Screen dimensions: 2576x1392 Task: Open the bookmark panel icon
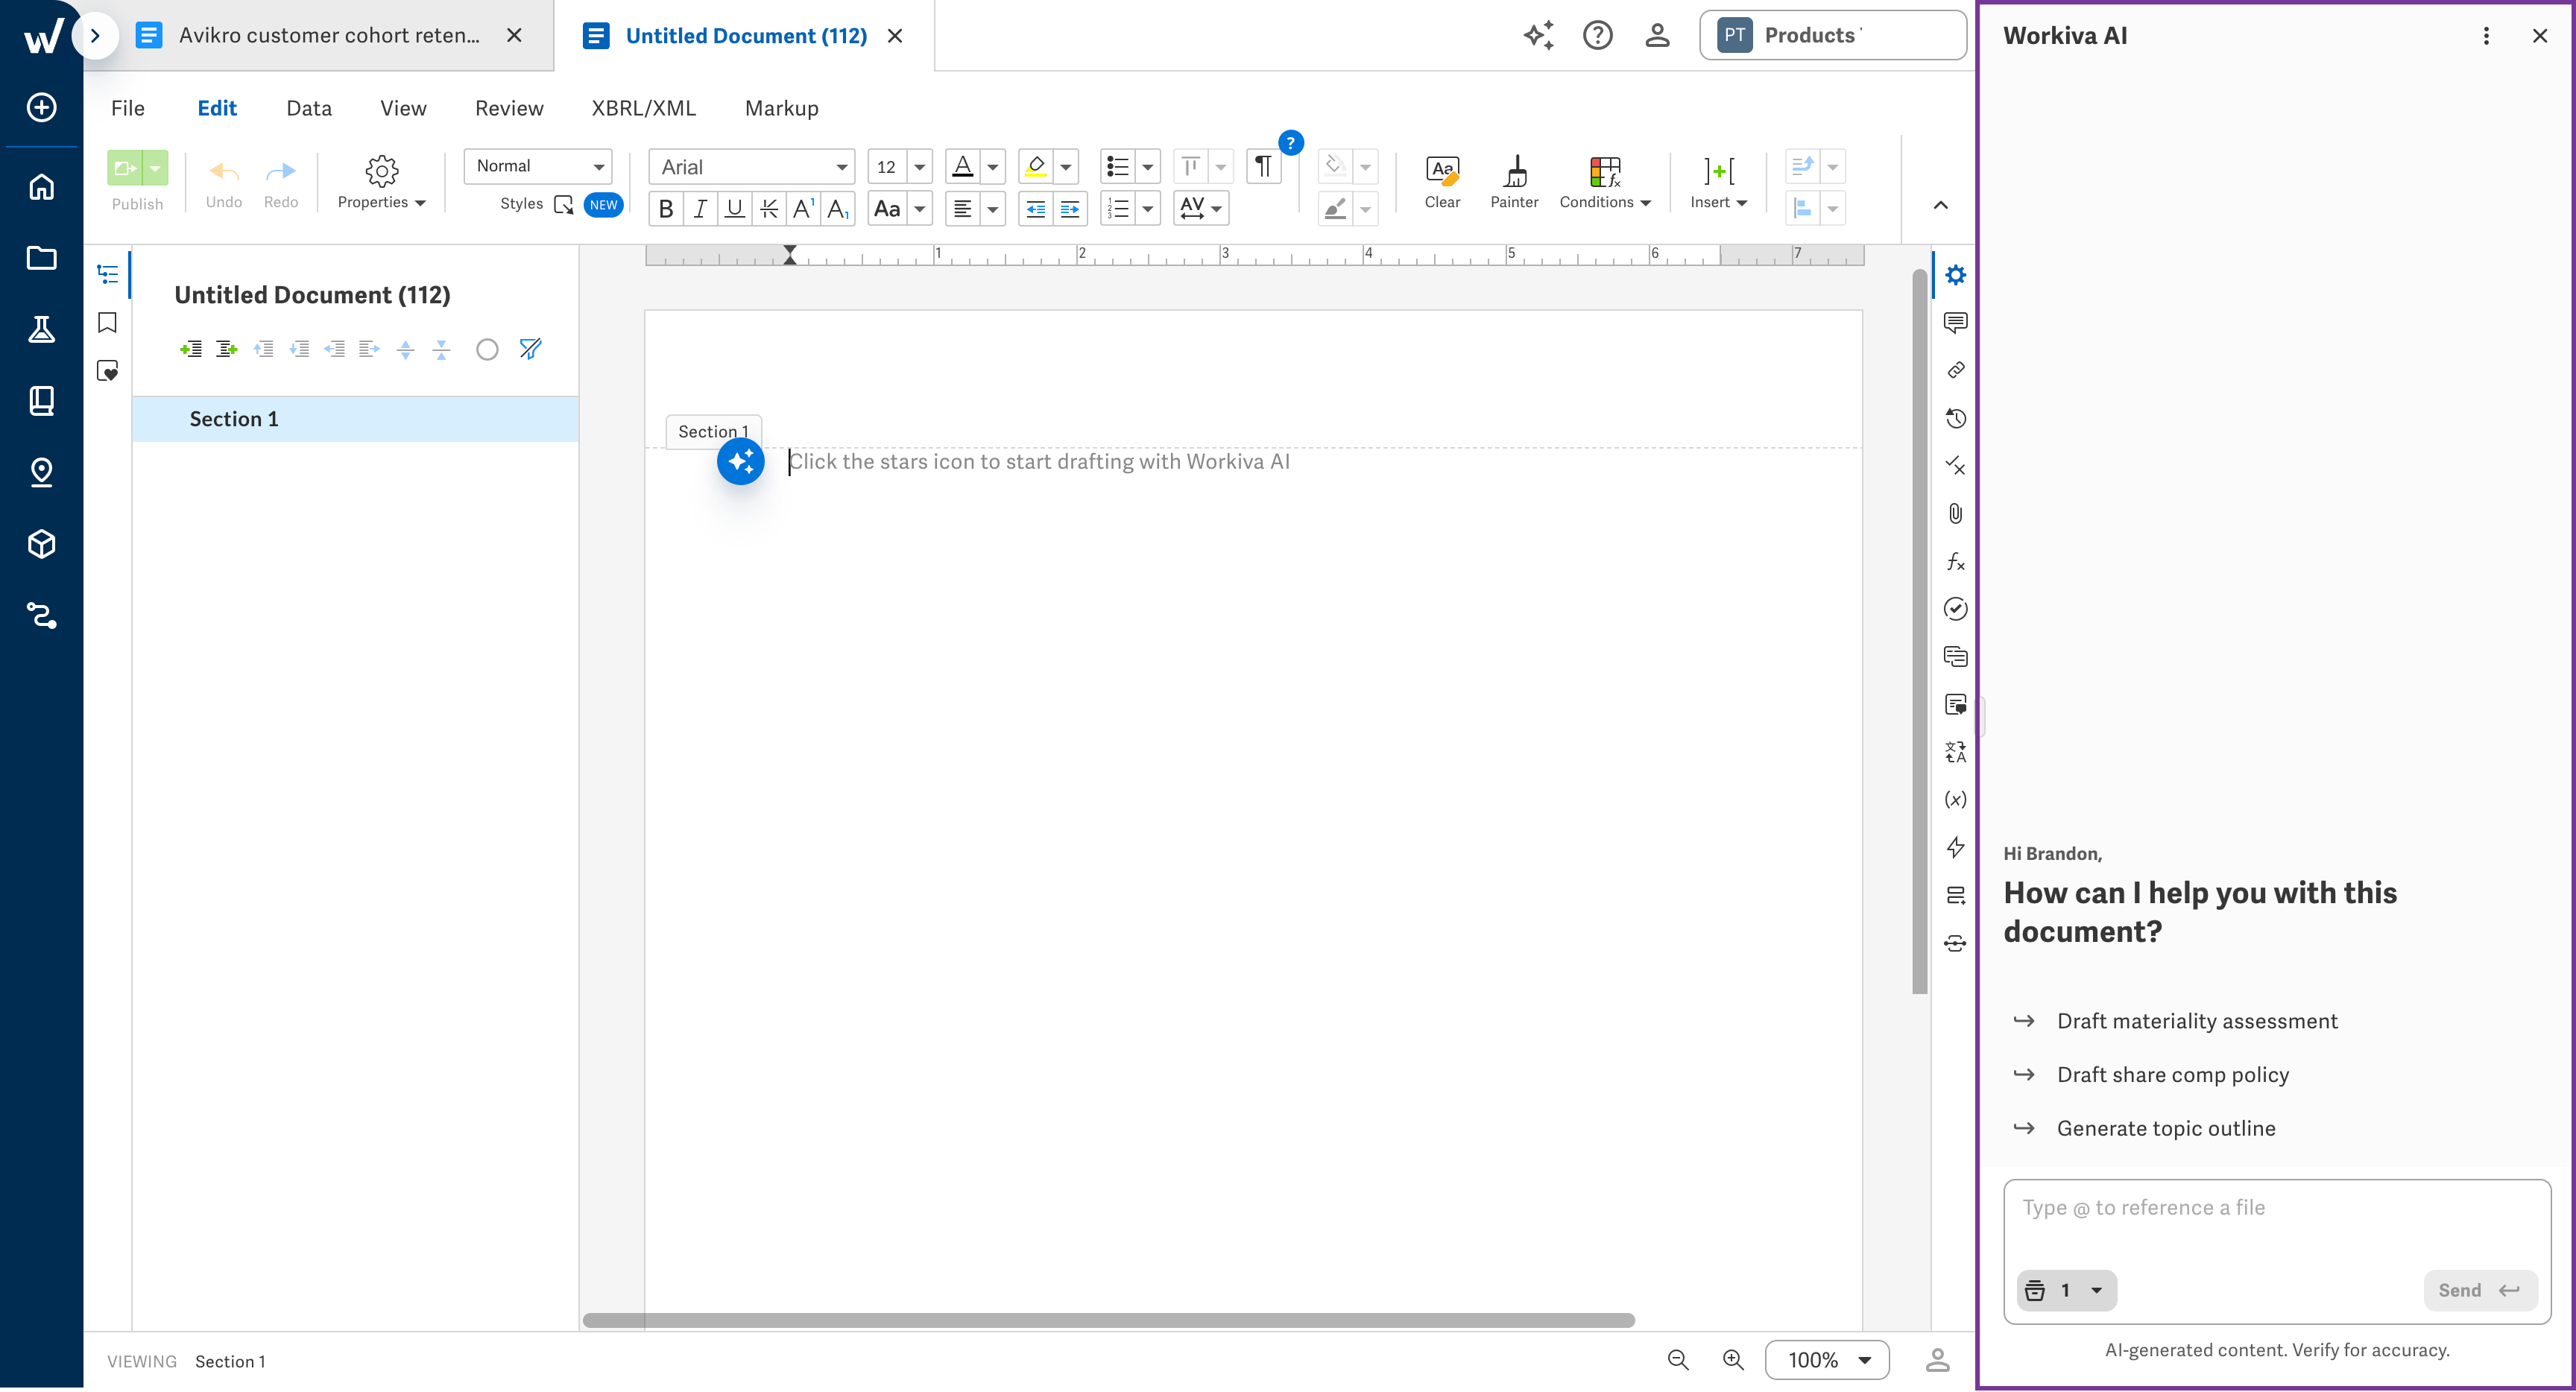107,322
